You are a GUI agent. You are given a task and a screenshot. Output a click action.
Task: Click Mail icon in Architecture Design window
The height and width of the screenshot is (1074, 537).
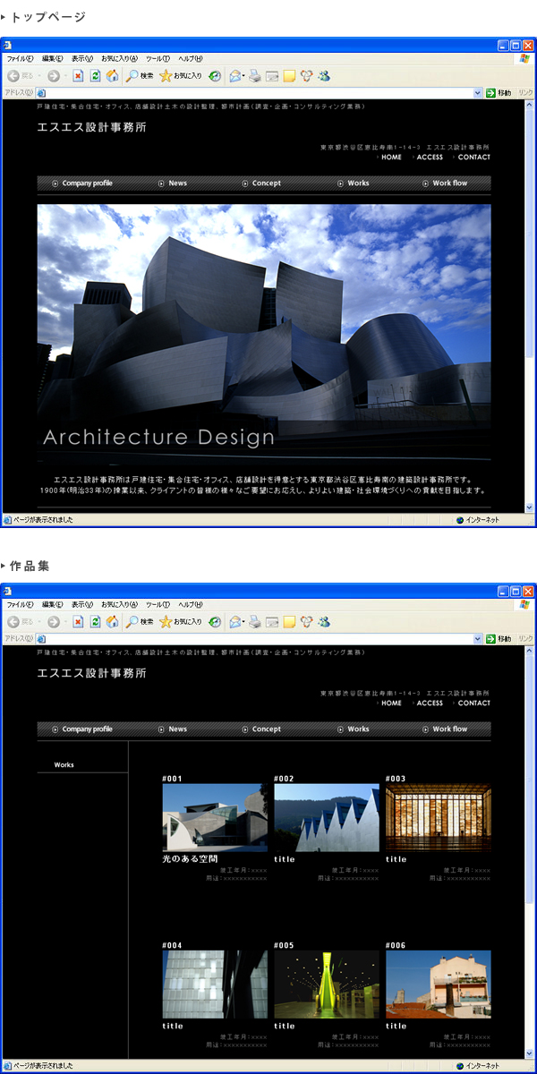[235, 76]
